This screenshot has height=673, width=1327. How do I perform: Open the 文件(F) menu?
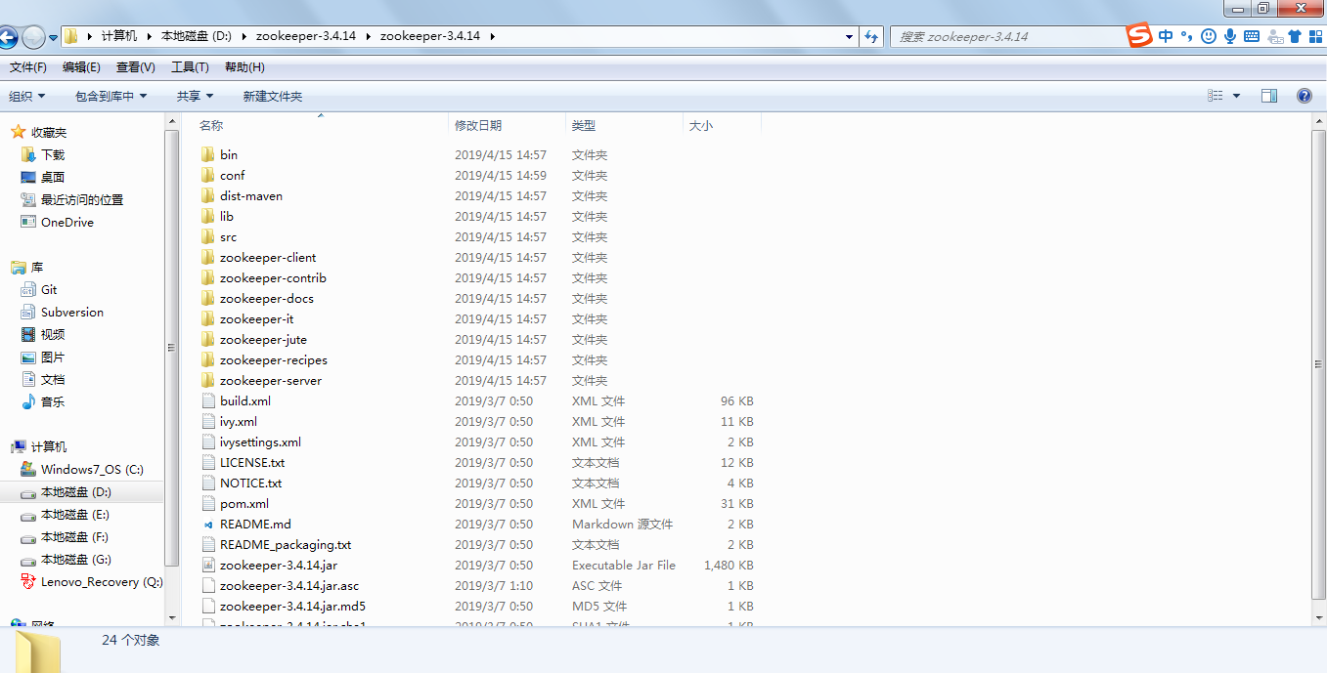pos(27,66)
